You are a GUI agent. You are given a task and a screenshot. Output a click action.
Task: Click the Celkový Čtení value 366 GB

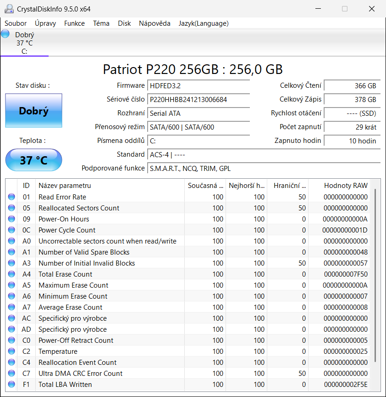(352, 85)
